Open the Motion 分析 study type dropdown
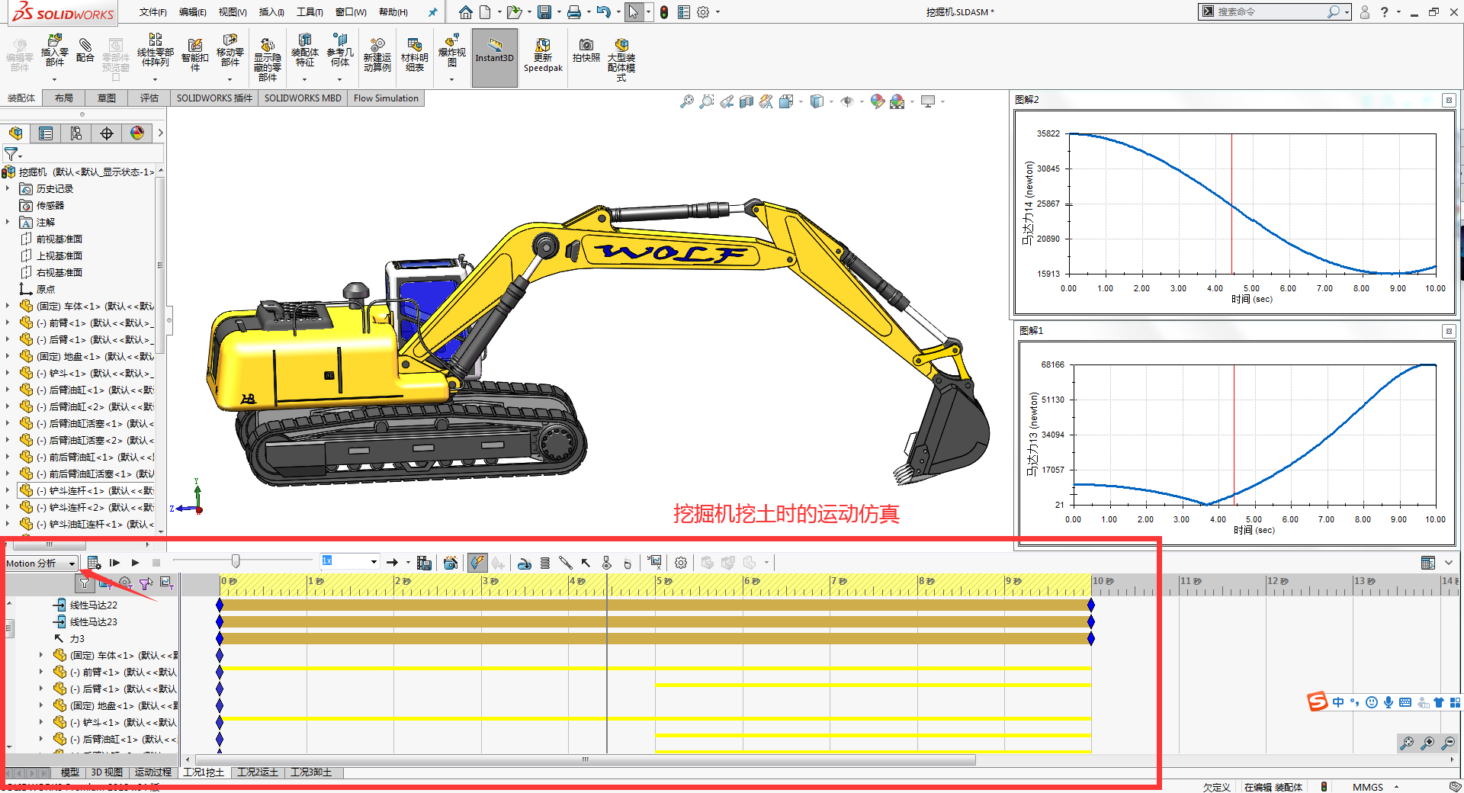The height and width of the screenshot is (793, 1464). point(72,563)
